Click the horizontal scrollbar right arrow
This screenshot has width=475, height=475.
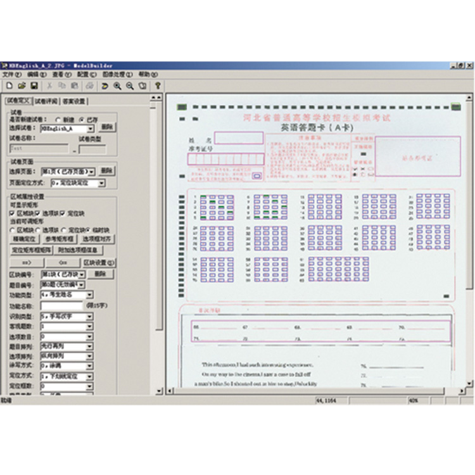pyautogui.click(x=462, y=391)
